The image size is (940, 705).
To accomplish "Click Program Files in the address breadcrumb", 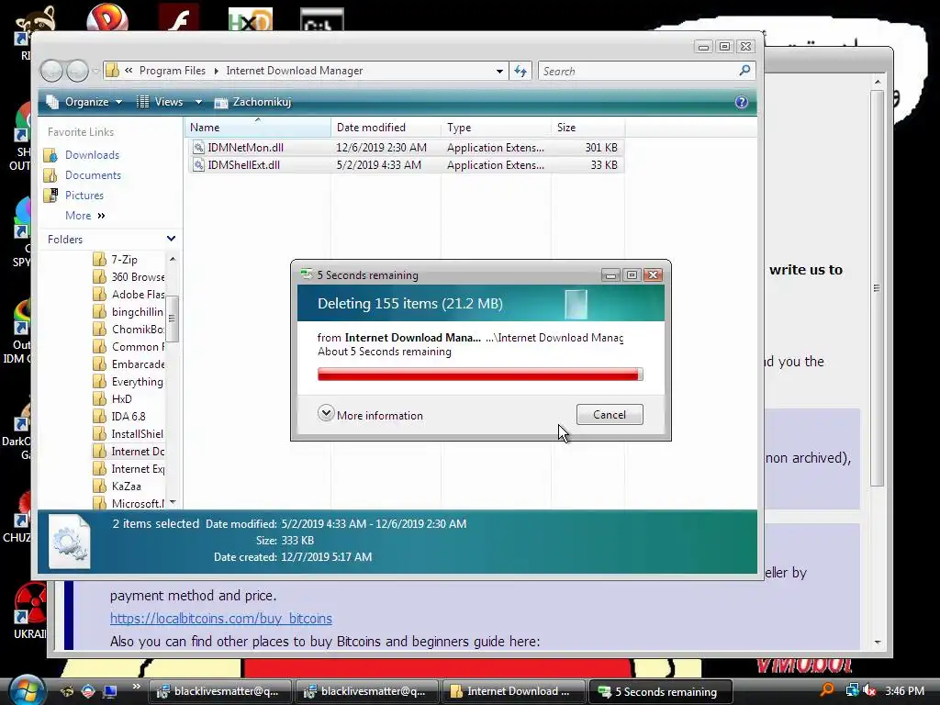I will (172, 71).
